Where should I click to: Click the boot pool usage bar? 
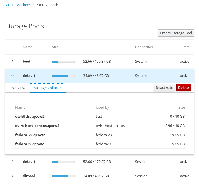(63, 61)
